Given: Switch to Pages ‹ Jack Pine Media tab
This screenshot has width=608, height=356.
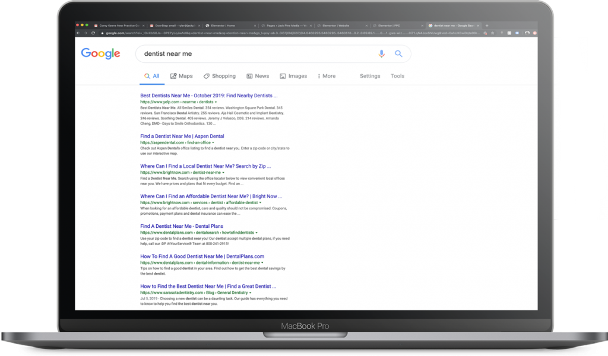Looking at the screenshot, I should pyautogui.click(x=286, y=26).
